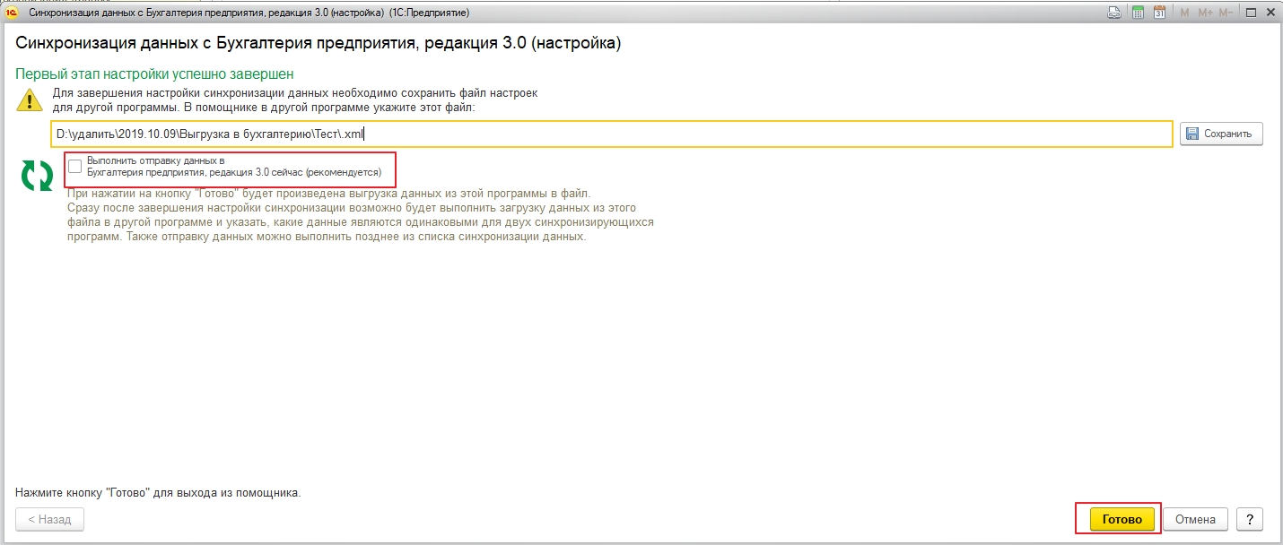Click into the settings file path field
1283x545 pixels.
pyautogui.click(x=610, y=134)
